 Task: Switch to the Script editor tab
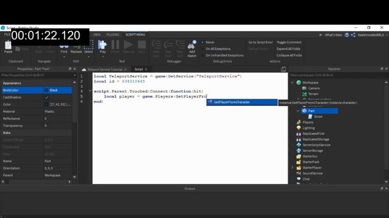139,70
